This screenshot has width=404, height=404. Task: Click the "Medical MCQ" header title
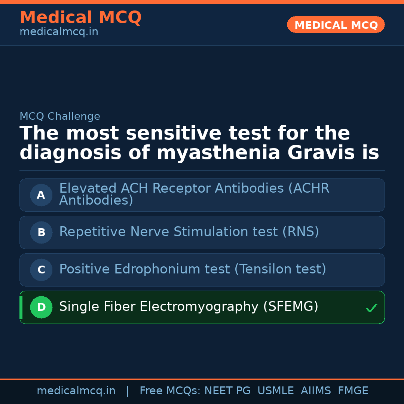tap(80, 18)
